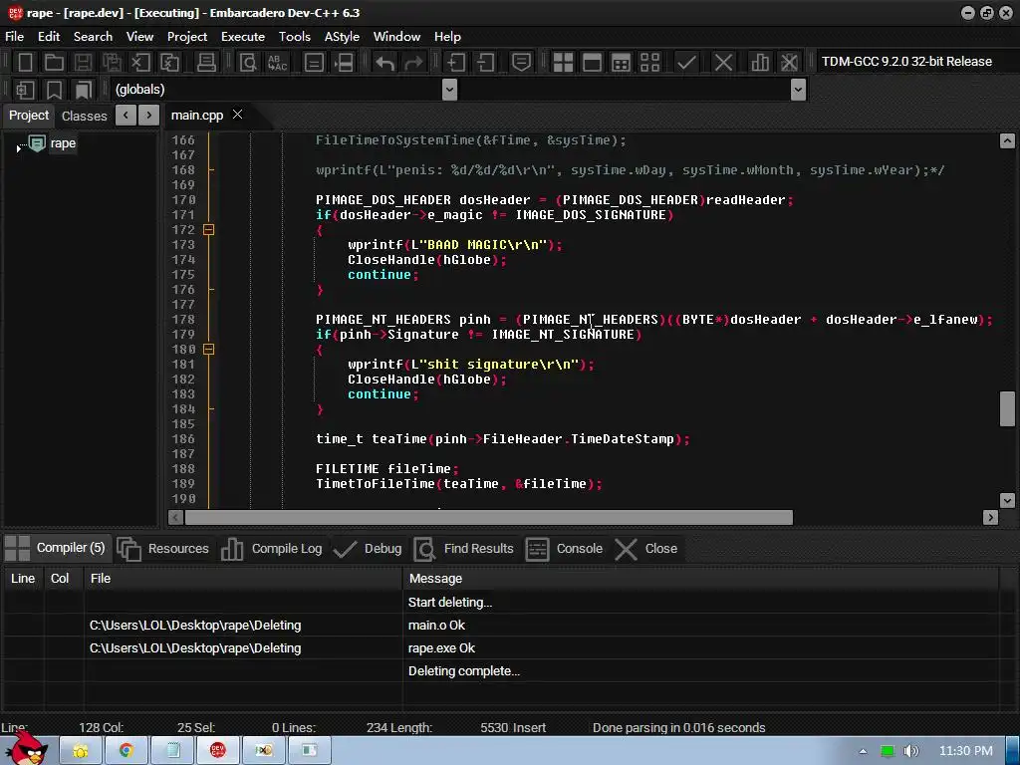Click the File column header in compiler list
Screen dimensions: 1020x765
click(x=243, y=579)
